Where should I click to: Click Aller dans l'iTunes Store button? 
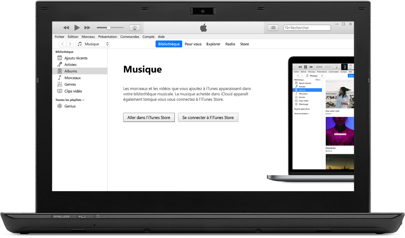click(149, 118)
